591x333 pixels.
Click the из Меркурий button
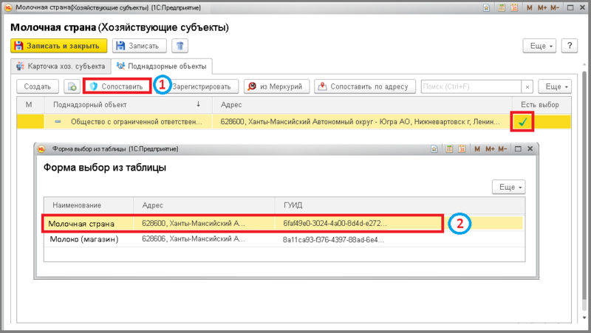(x=276, y=86)
